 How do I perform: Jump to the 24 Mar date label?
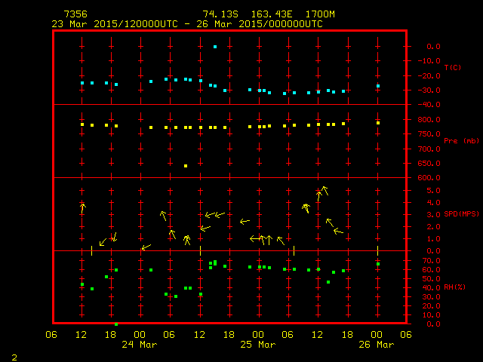pos(140,345)
